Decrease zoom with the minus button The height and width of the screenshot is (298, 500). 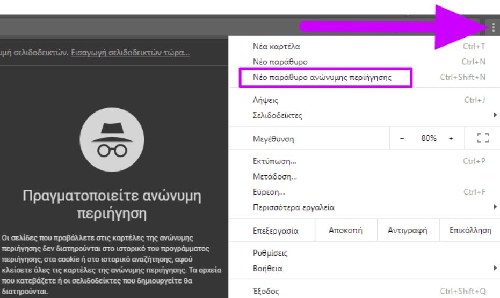402,138
